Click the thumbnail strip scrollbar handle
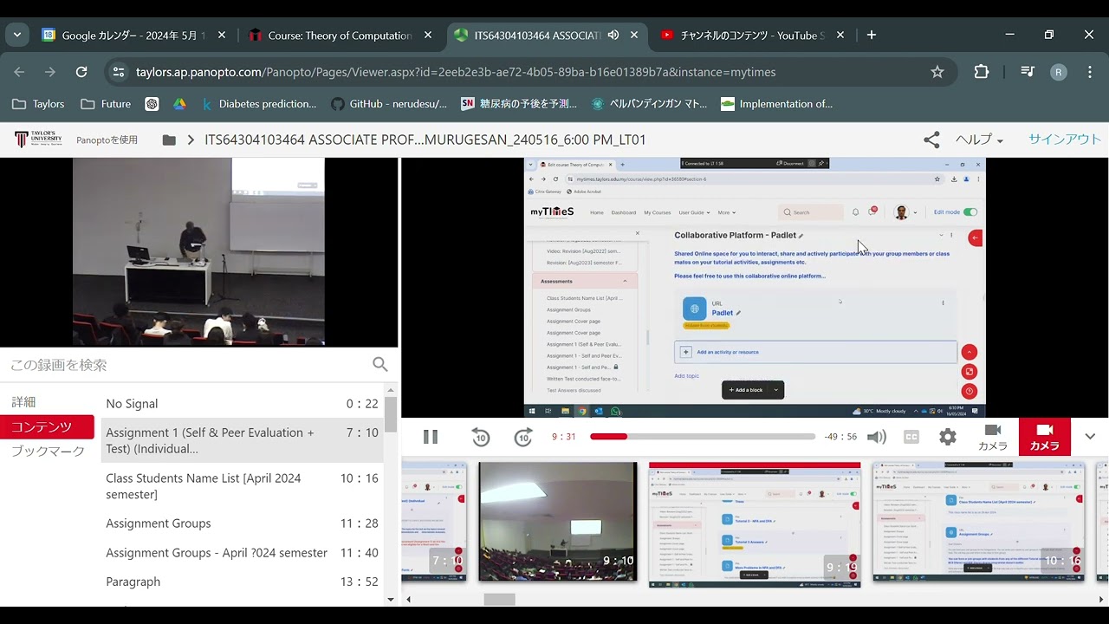The width and height of the screenshot is (1109, 624). tap(499, 599)
